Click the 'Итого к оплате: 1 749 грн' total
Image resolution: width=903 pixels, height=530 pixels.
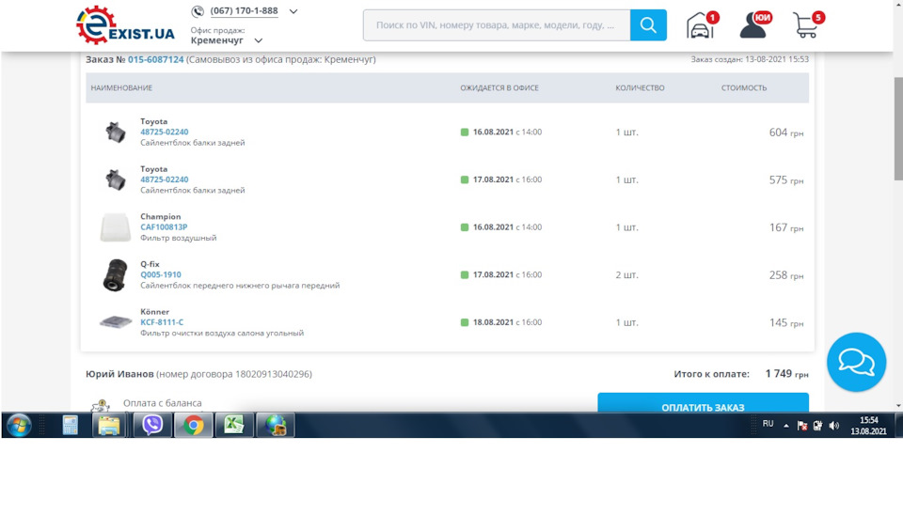pos(741,374)
